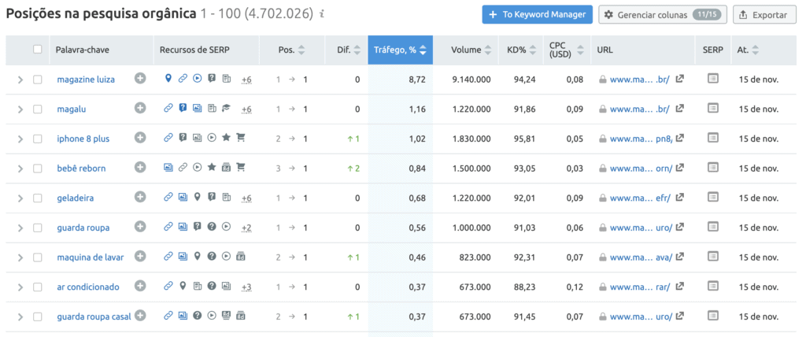The width and height of the screenshot is (806, 337).
Task: Click local pack pin icon in magazine luiza row
Action: point(168,79)
